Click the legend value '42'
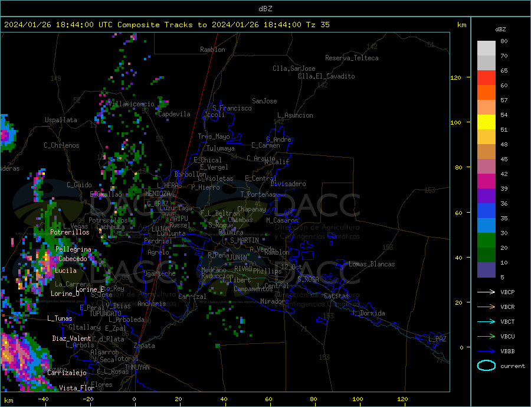The width and height of the screenshot is (531, 407). [x=504, y=174]
